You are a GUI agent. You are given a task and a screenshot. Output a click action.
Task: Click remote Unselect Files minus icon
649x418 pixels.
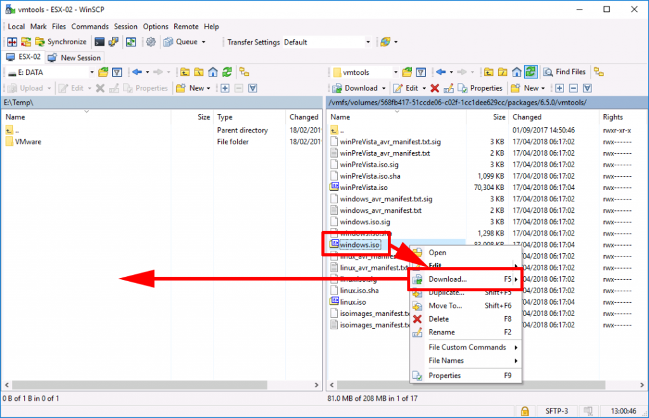pyautogui.click(x=573, y=88)
